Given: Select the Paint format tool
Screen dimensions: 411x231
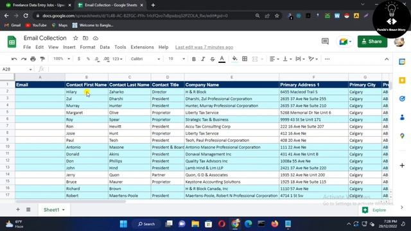Looking at the screenshot, I should click(42, 59).
